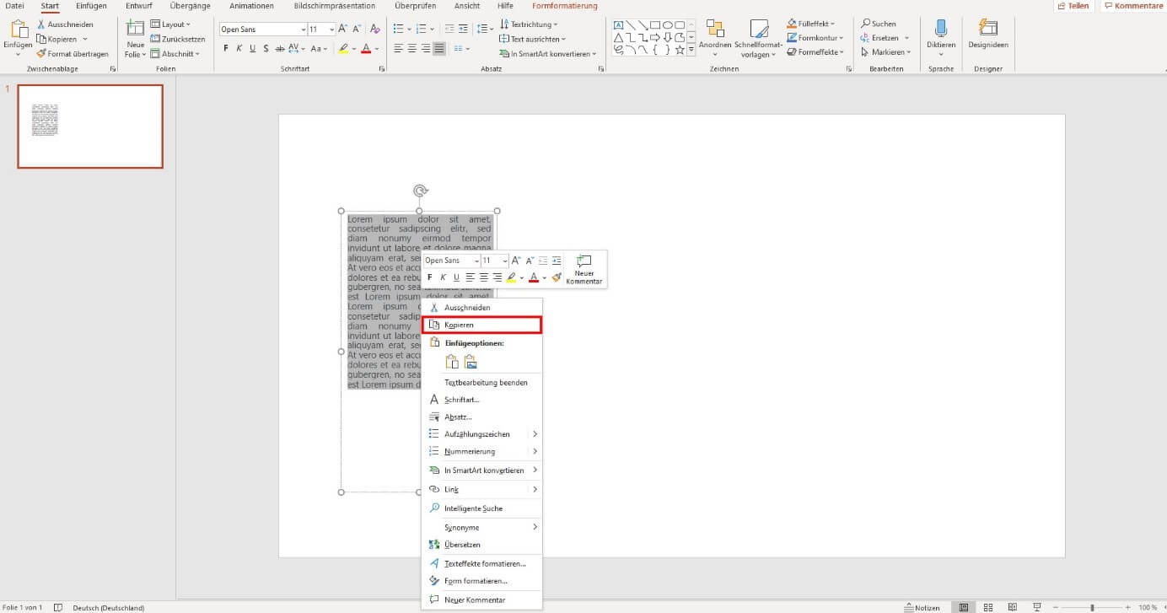This screenshot has height=613, width=1167.
Task: Choose the paste-as-picture option in Einfügeoptionen
Action: tap(471, 362)
